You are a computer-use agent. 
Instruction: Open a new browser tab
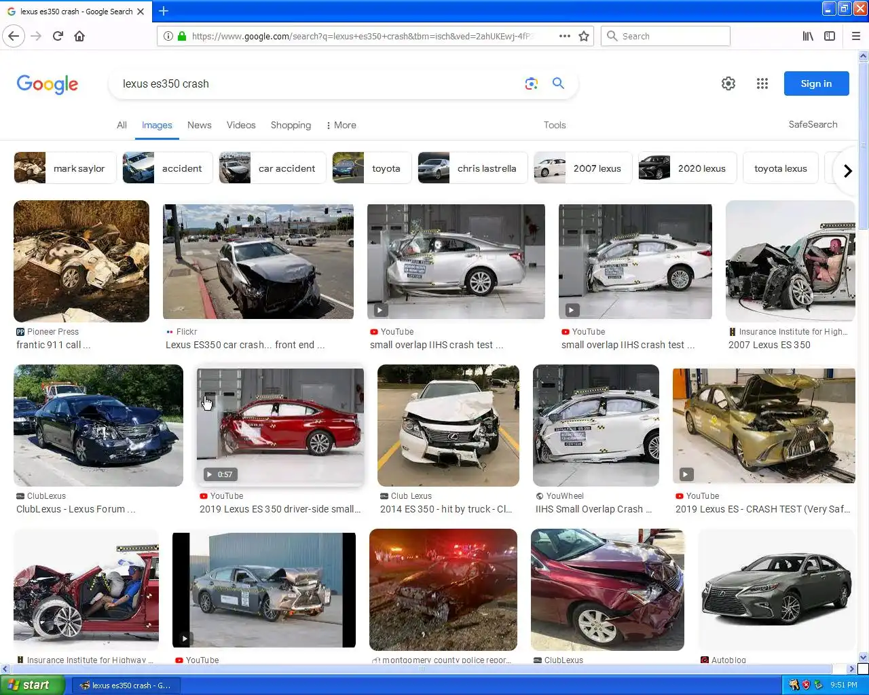[x=164, y=11]
